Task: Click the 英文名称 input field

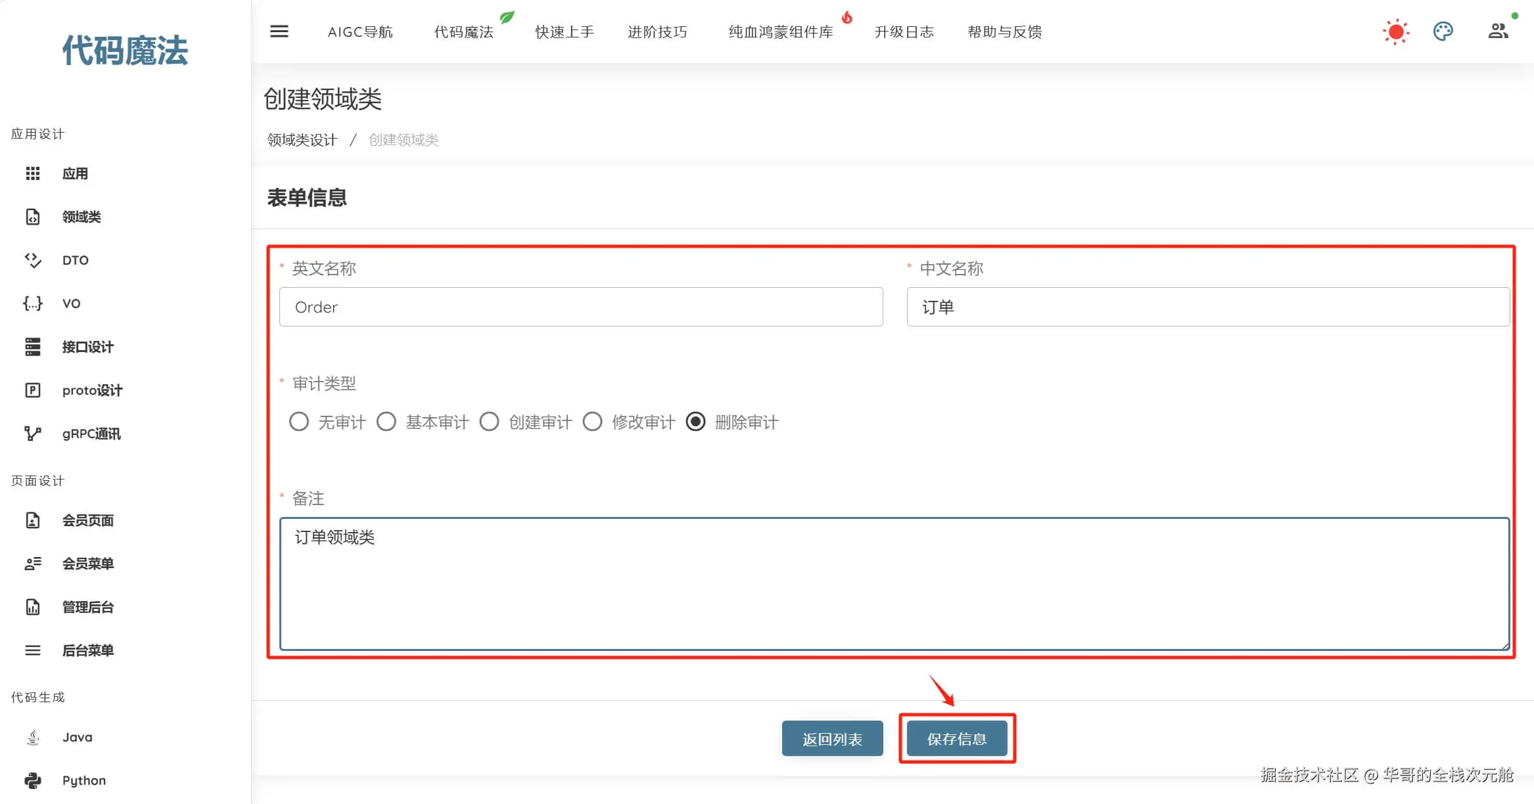Action: (x=581, y=307)
